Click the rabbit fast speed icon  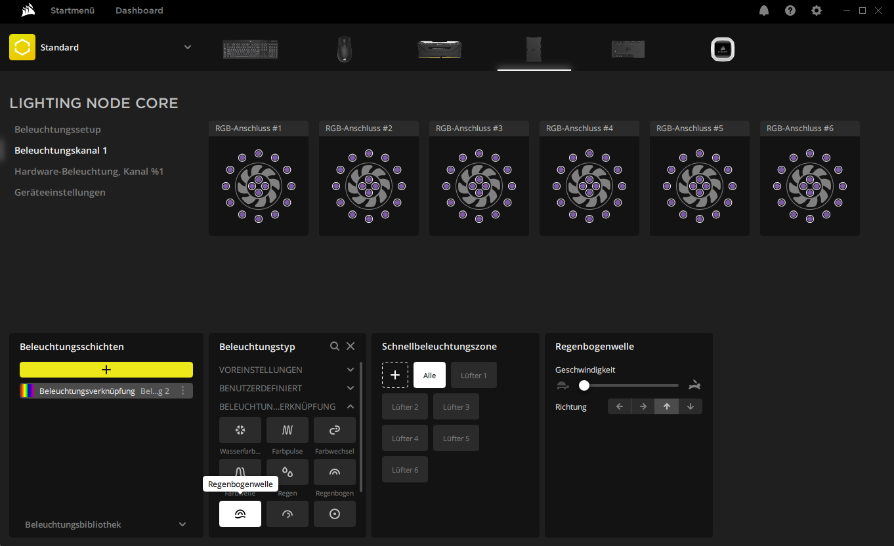[x=694, y=385]
